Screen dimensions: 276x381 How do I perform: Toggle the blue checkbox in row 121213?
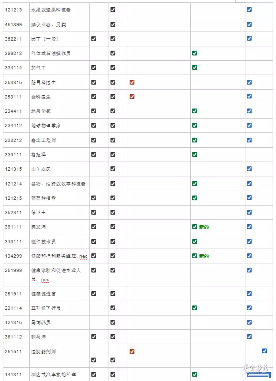click(x=249, y=10)
